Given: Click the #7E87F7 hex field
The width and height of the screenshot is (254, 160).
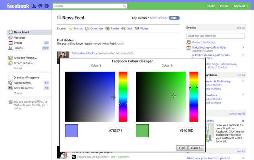Looking at the screenshot, I should click(117, 131).
